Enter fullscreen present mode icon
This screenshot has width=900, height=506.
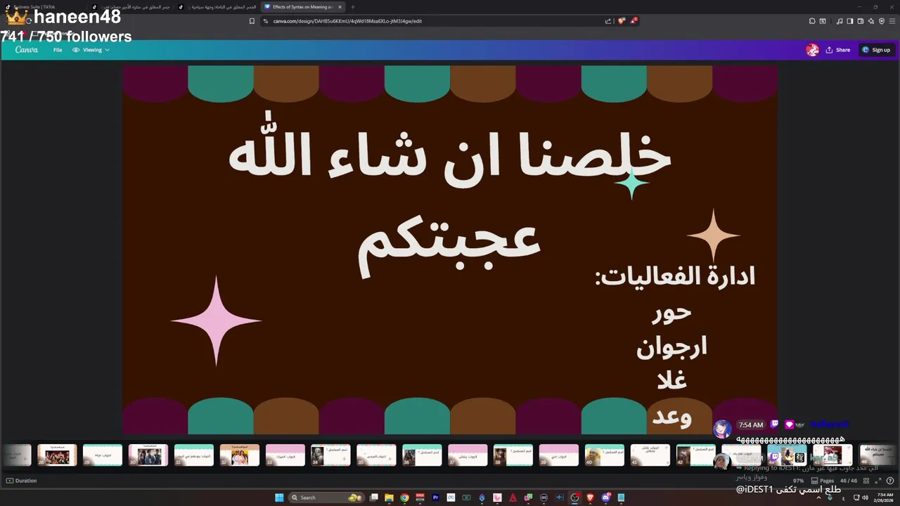[x=878, y=481]
